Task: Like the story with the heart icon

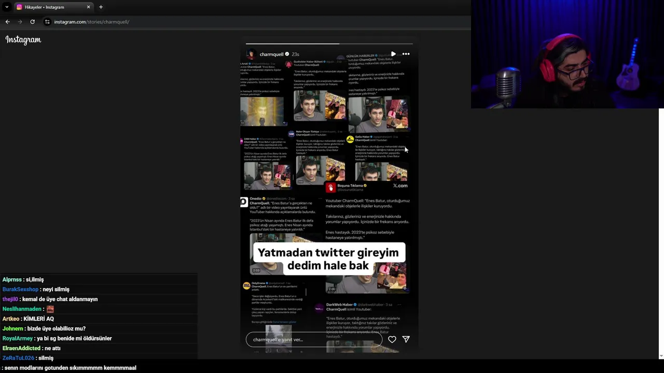Action: click(392, 339)
